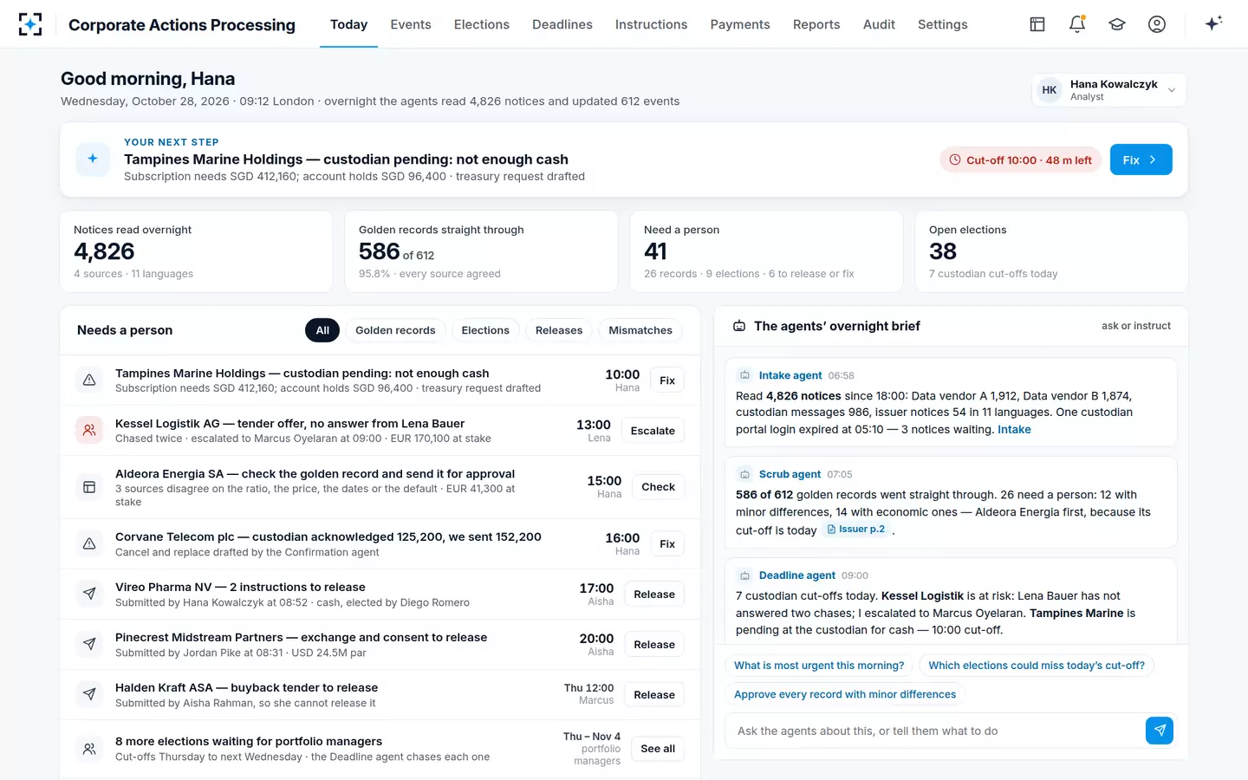Open the AI sparkle assistant icon

click(x=1213, y=23)
